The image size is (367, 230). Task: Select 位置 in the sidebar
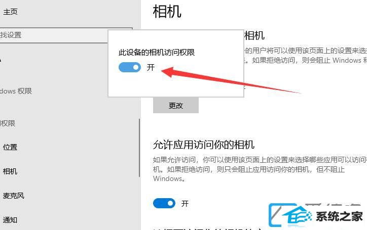click(10, 147)
